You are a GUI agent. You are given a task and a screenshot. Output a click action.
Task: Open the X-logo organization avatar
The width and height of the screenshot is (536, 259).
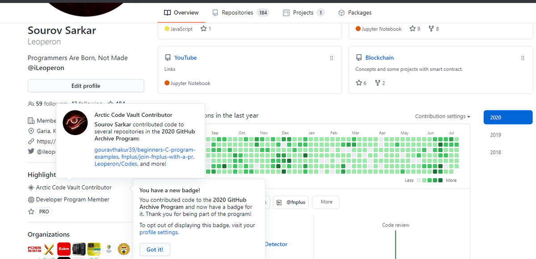(49, 249)
